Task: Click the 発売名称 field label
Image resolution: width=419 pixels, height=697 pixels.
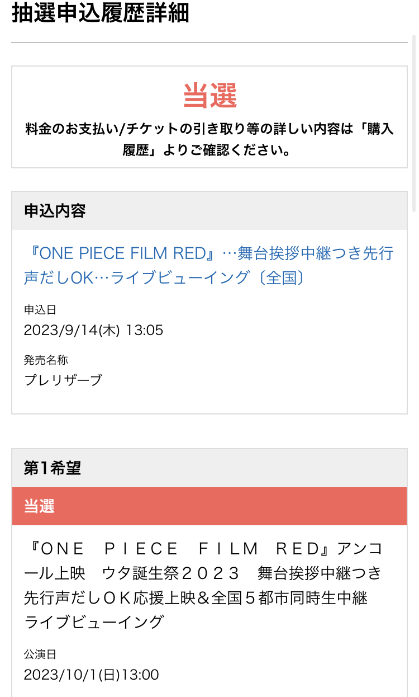Action: (46, 360)
